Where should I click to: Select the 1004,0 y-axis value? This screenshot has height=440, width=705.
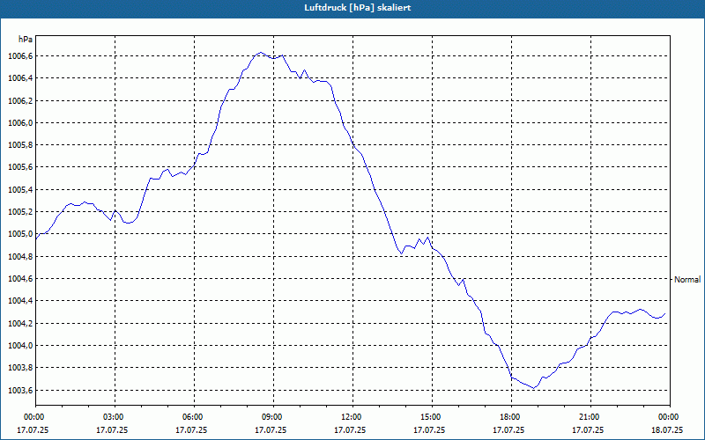tap(20, 346)
